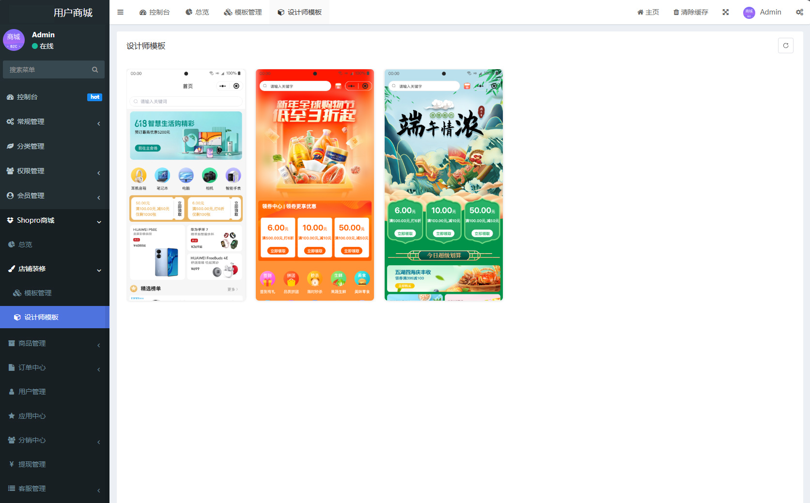810x503 pixels.
Task: Click the hamburger sidebar toggle icon
Action: [120, 12]
